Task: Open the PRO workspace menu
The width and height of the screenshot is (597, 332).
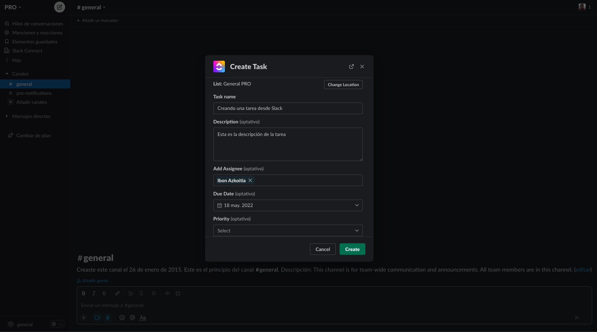Action: [x=13, y=7]
